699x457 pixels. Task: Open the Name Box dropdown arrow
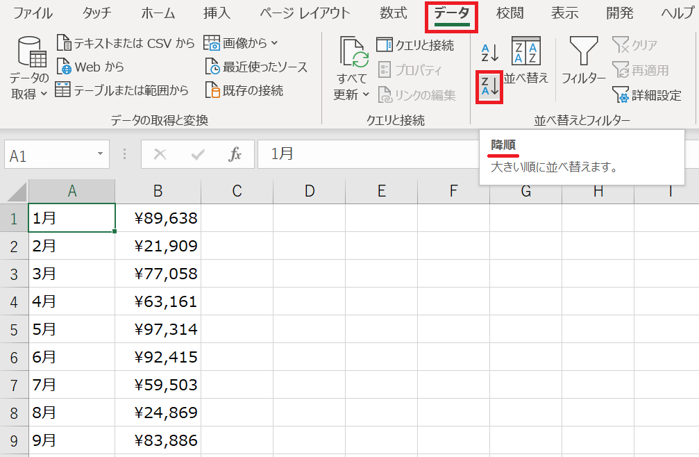(x=100, y=154)
